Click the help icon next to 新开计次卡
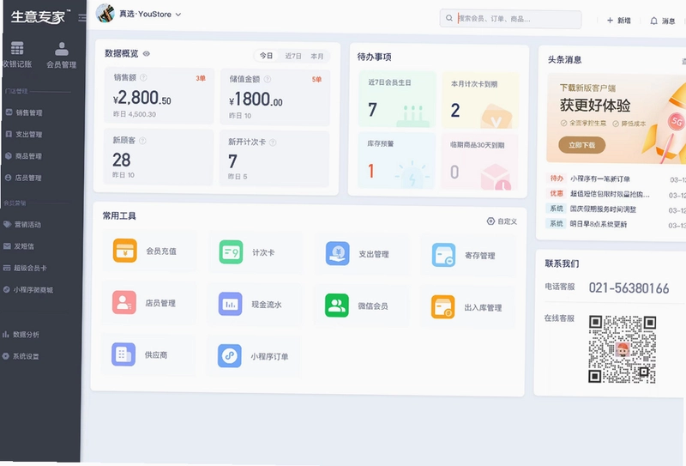This screenshot has height=466, width=686. tap(273, 142)
